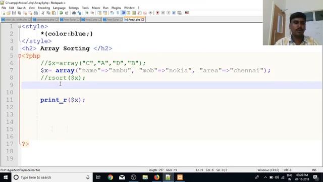Cut selection with scissors toolbar icon

[x=43, y=13]
